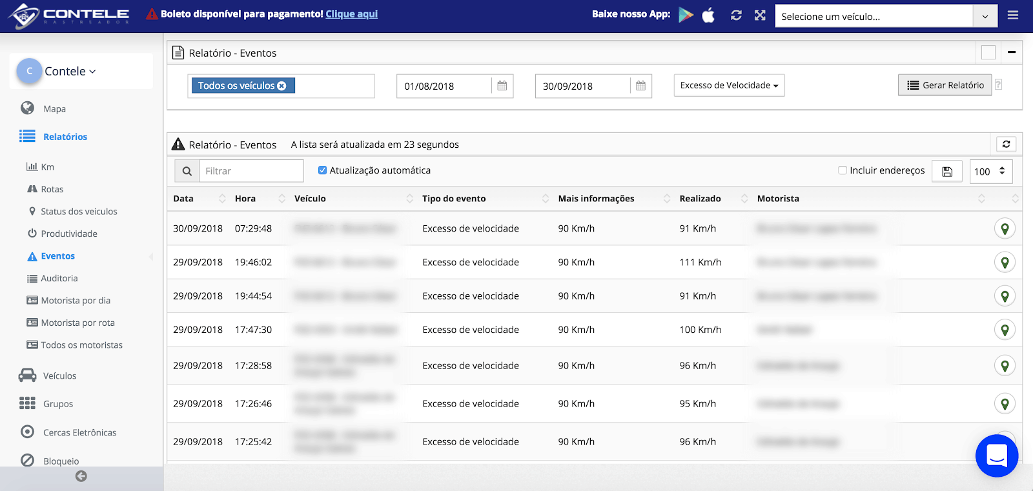Open Status dos veículos report
Image resolution: width=1033 pixels, height=491 pixels.
click(79, 212)
